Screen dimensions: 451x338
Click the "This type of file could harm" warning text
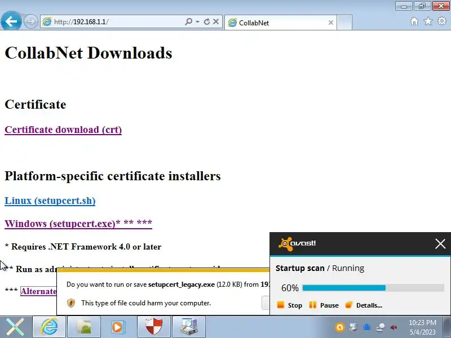146,303
